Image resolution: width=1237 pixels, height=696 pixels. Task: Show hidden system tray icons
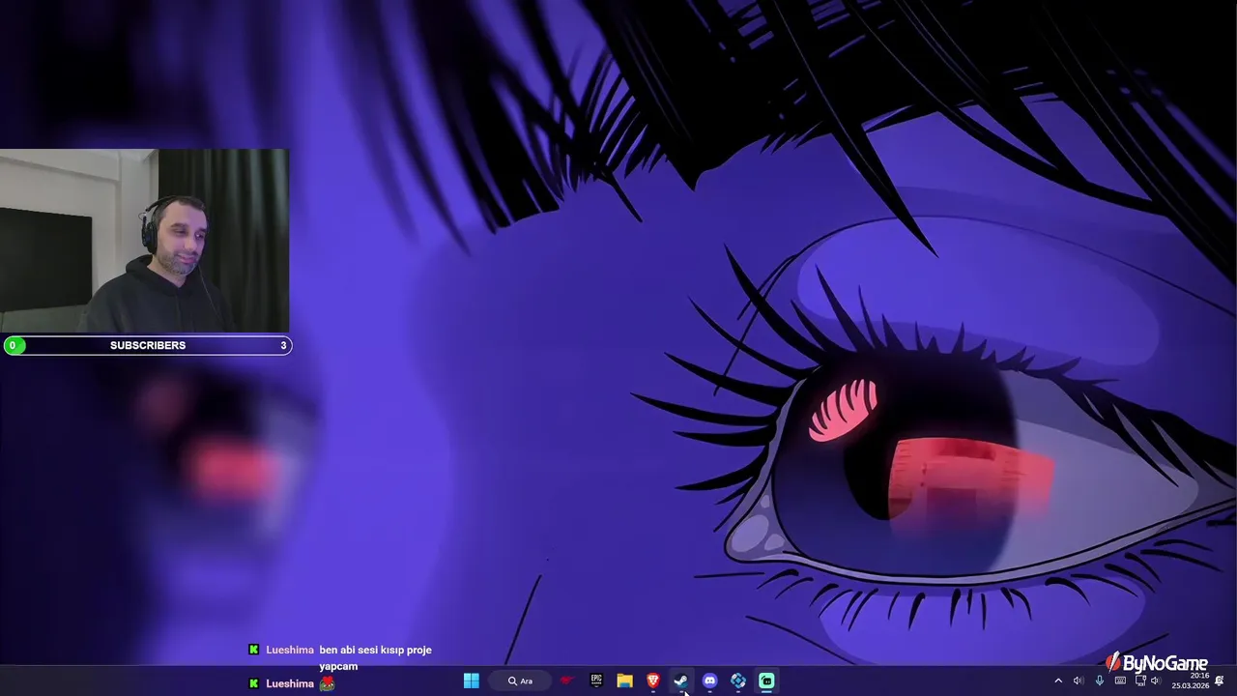pos(1058,681)
